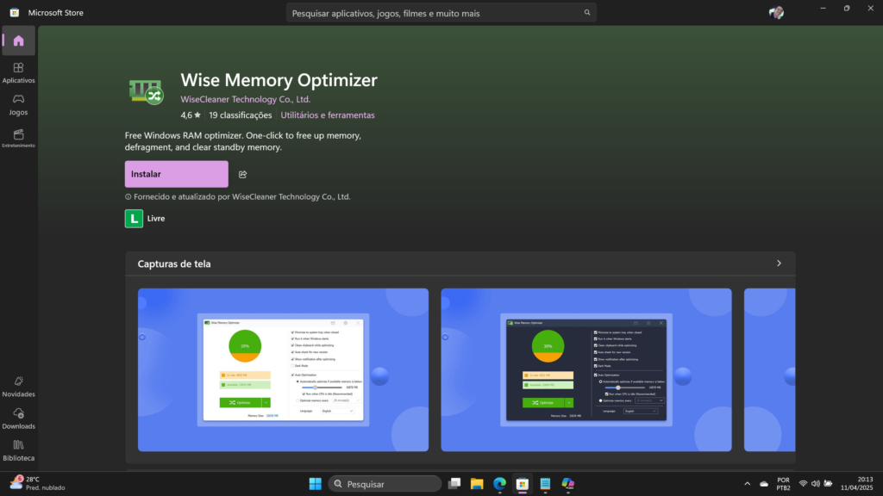
Task: Open the Jogos section
Action: click(18, 104)
